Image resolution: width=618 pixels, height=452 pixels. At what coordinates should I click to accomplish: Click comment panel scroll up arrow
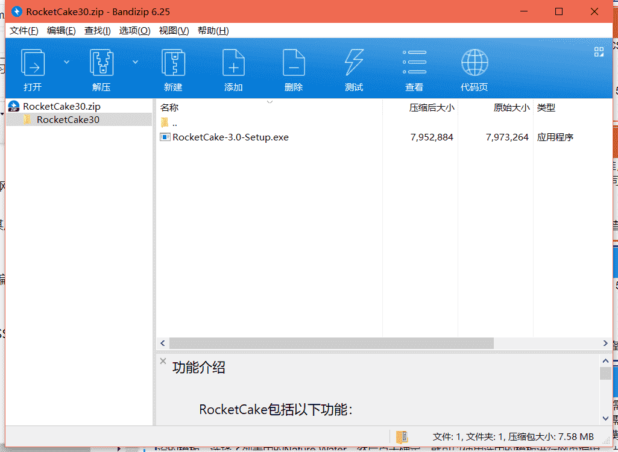tap(605, 360)
